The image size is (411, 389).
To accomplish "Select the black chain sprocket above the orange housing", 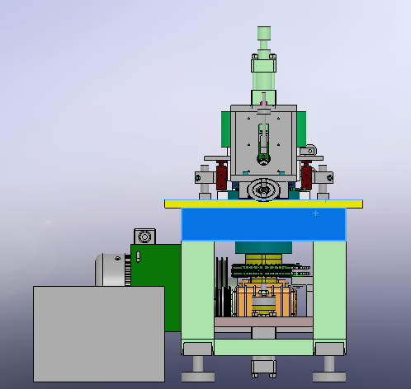I will tap(264, 270).
